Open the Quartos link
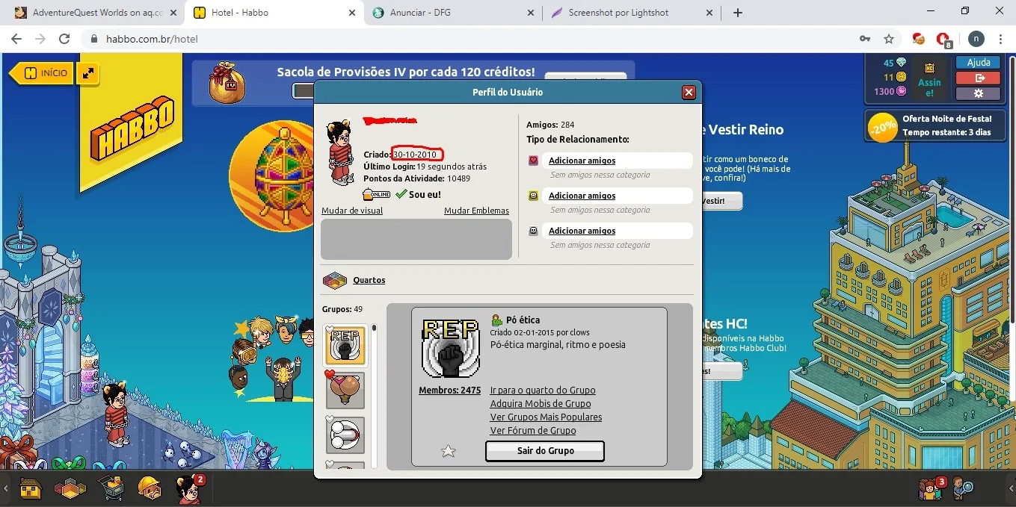The height and width of the screenshot is (507, 1016). tap(369, 280)
